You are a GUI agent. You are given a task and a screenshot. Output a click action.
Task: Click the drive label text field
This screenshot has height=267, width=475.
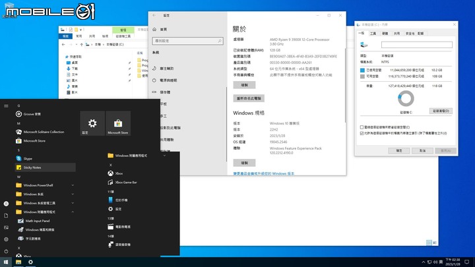(417, 45)
